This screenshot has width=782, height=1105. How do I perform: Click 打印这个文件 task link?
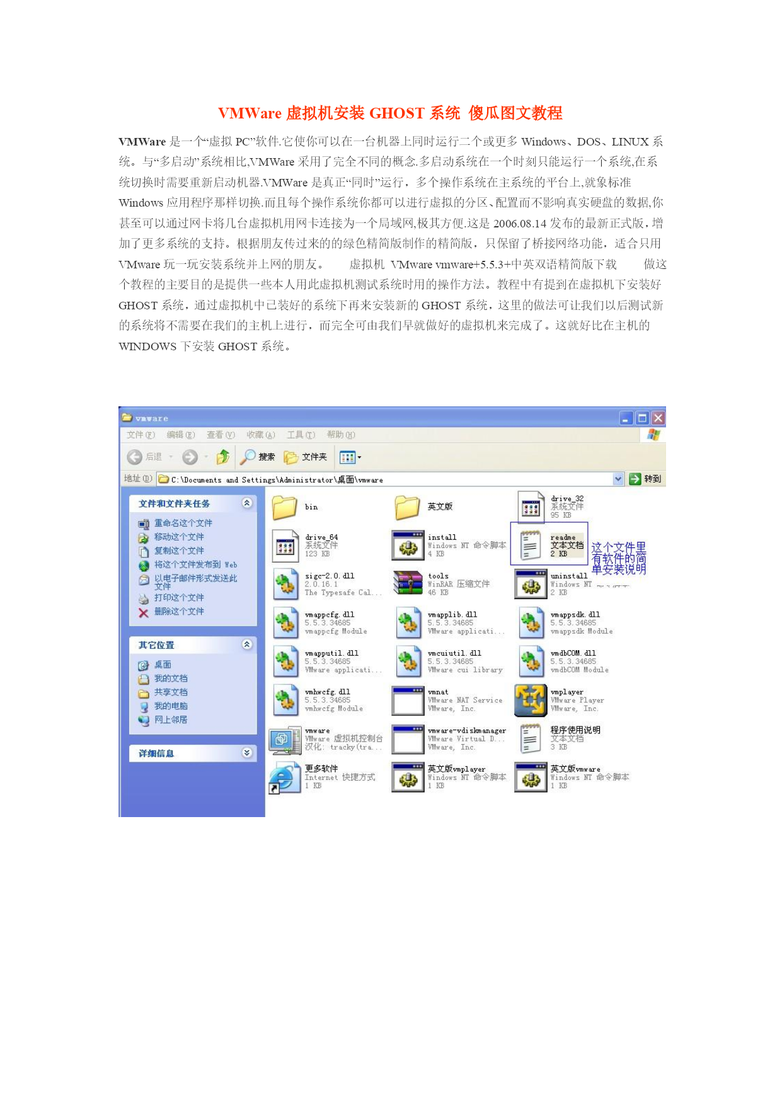click(x=180, y=597)
